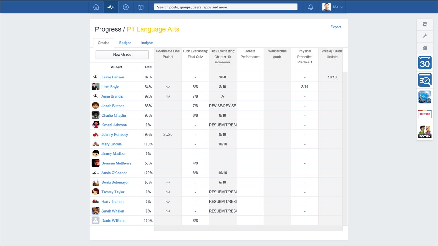Switch to the Badges tab
438x246 pixels.
point(125,43)
